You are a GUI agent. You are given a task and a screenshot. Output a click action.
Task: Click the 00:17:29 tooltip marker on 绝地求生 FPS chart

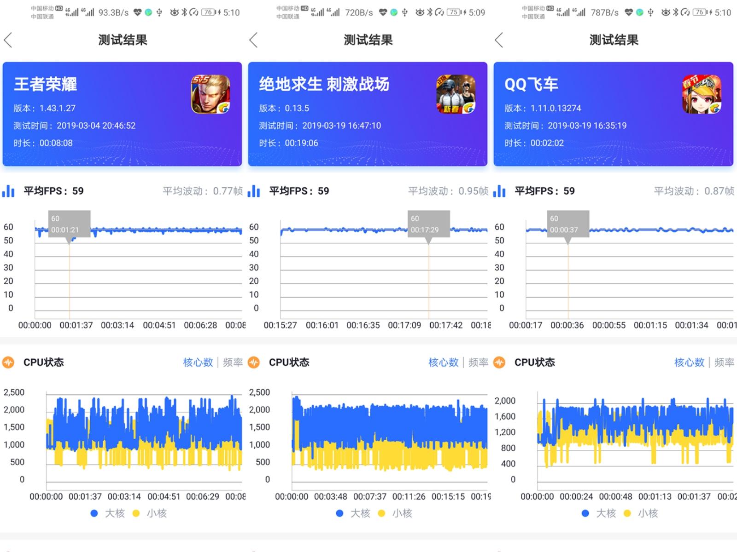click(x=429, y=224)
